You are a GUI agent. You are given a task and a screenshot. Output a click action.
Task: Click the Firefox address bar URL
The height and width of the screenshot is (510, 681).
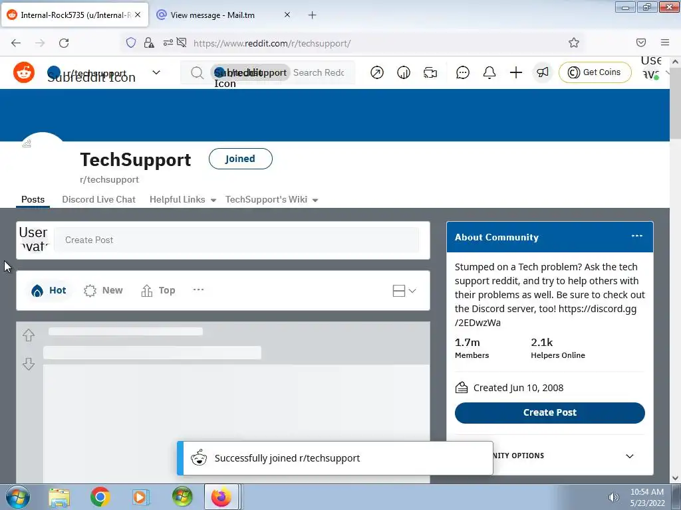pos(272,43)
